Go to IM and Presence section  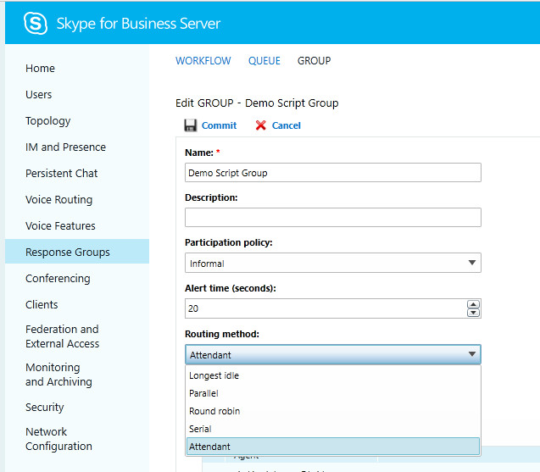pos(65,147)
